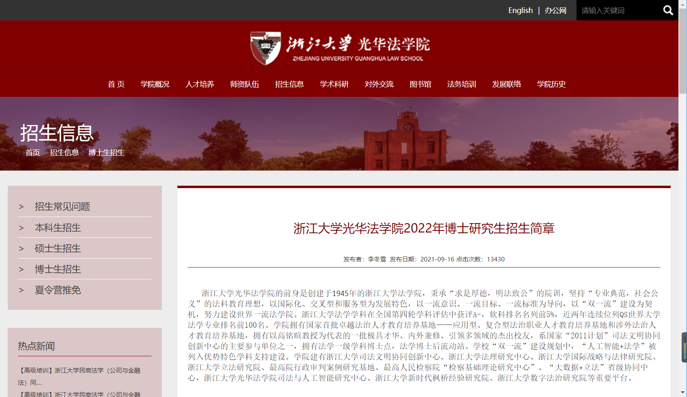
Task: Open the 招生信息 navigation menu
Action: tap(289, 84)
